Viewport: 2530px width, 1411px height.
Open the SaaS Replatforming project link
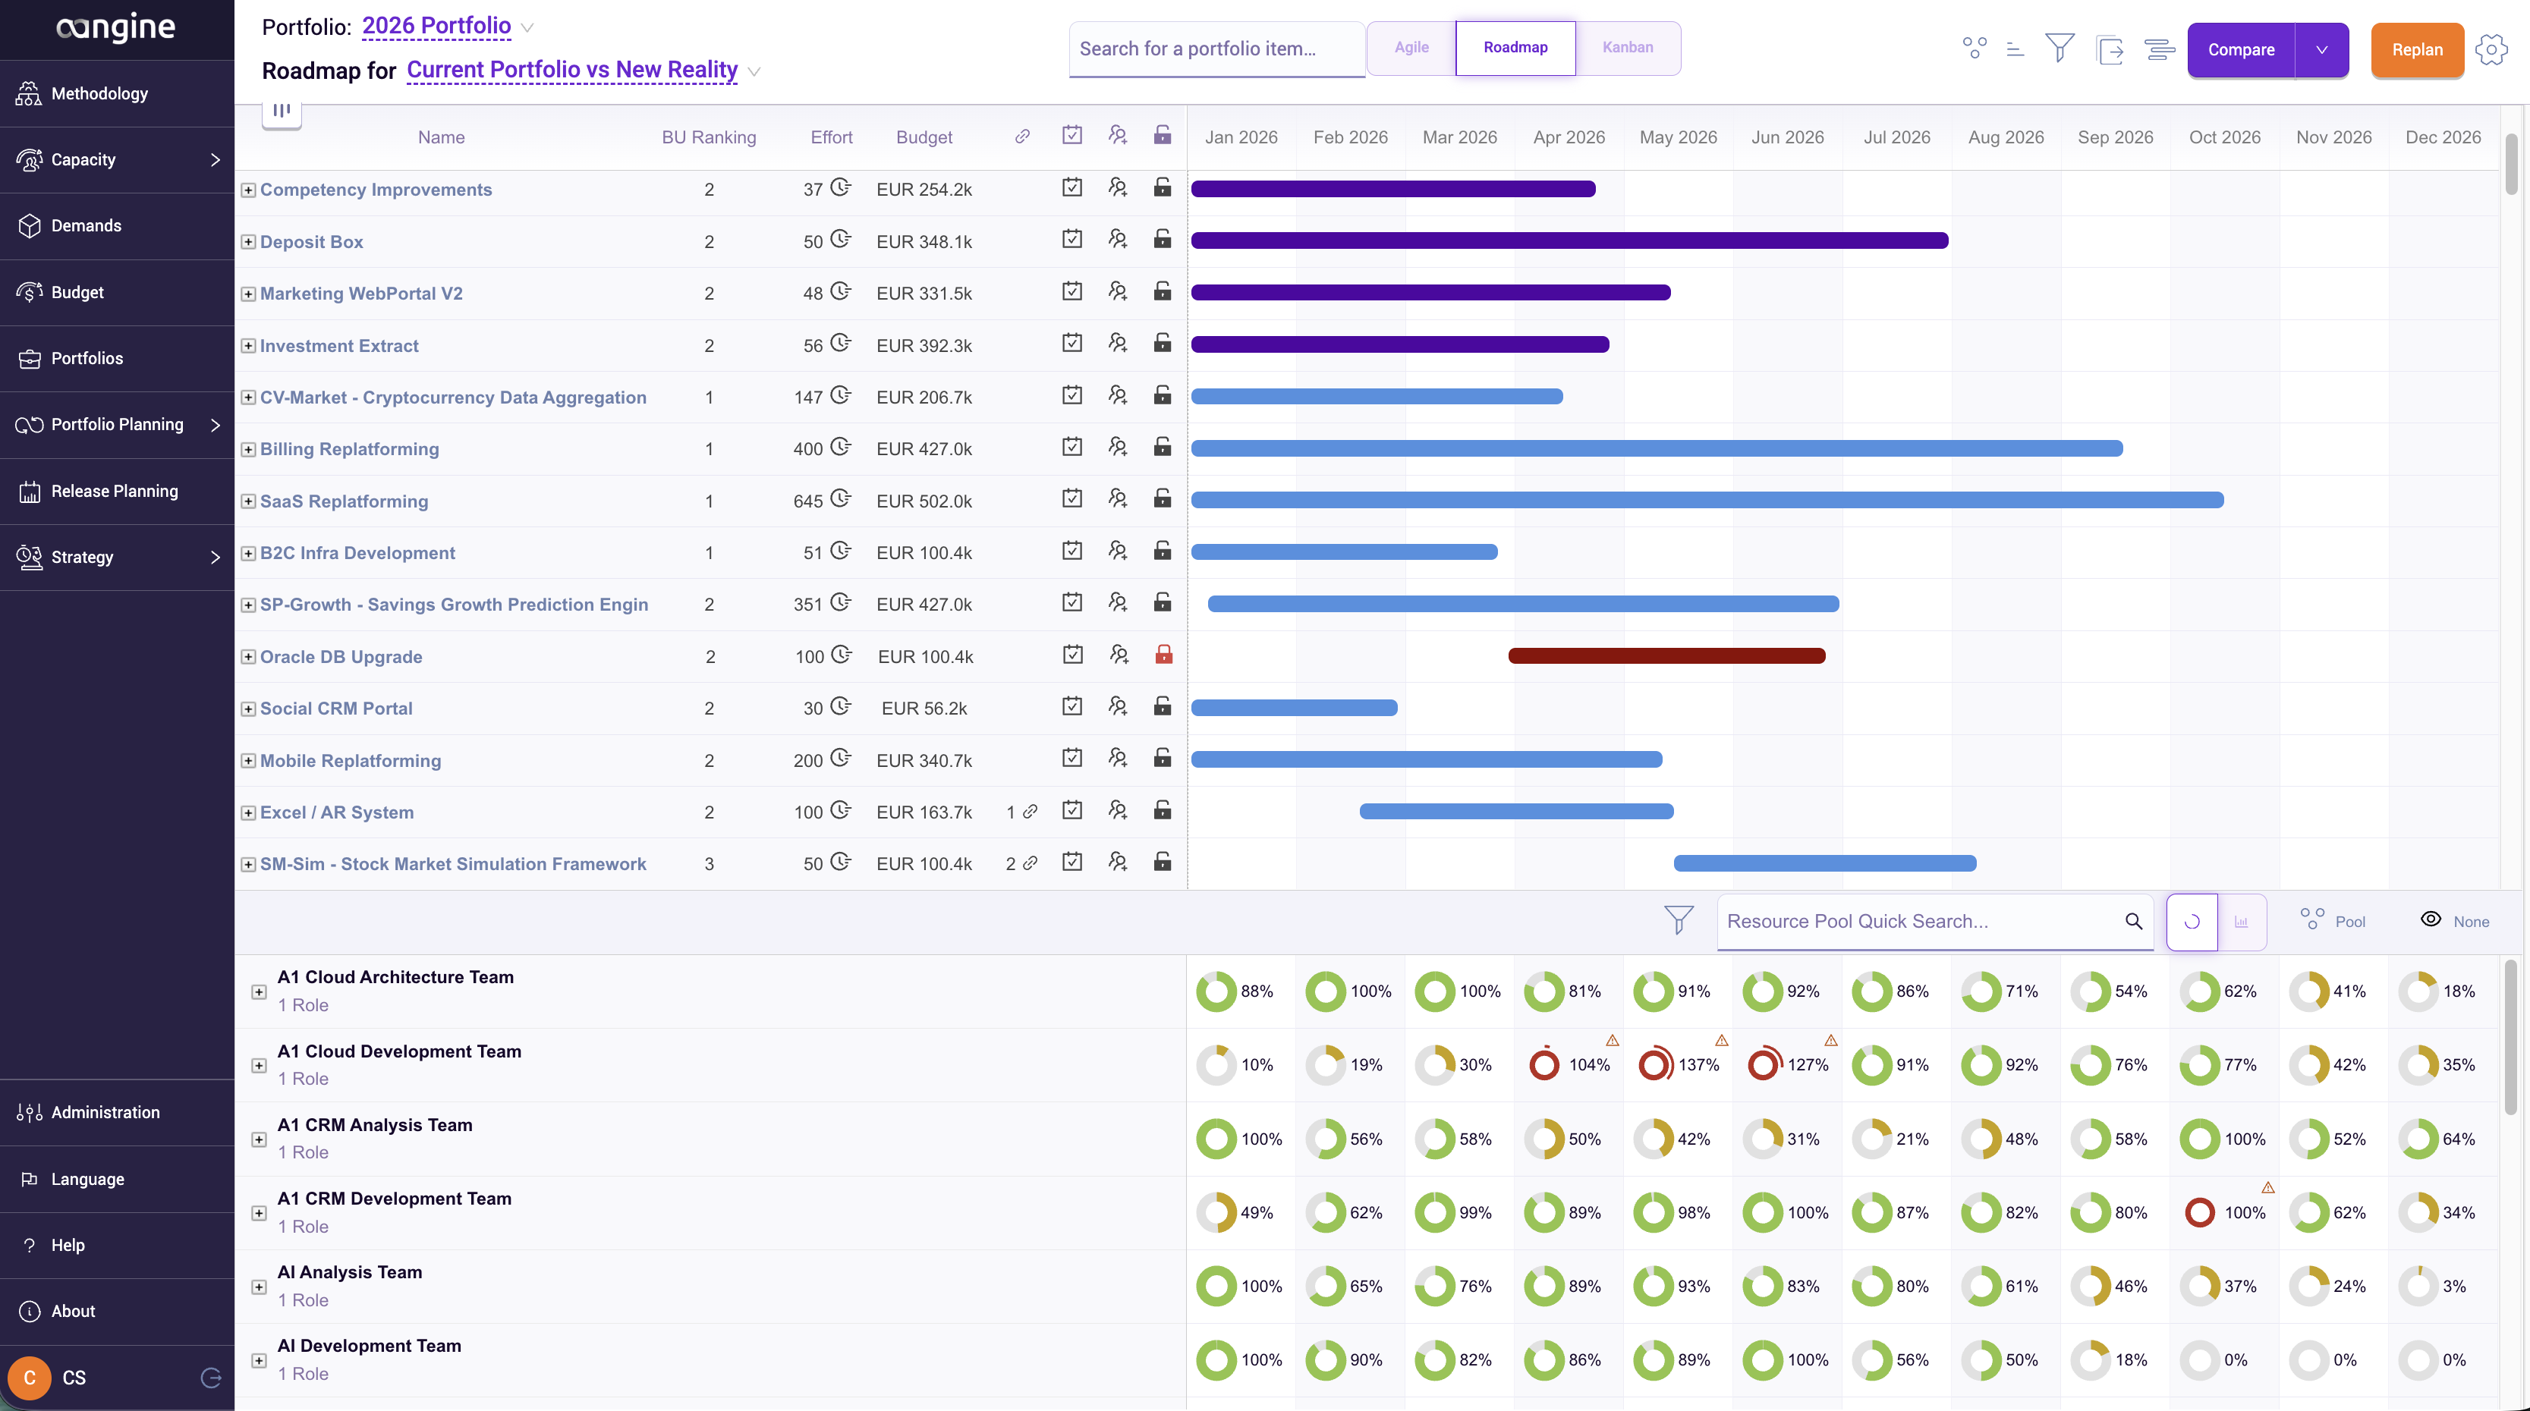pyautogui.click(x=344, y=501)
